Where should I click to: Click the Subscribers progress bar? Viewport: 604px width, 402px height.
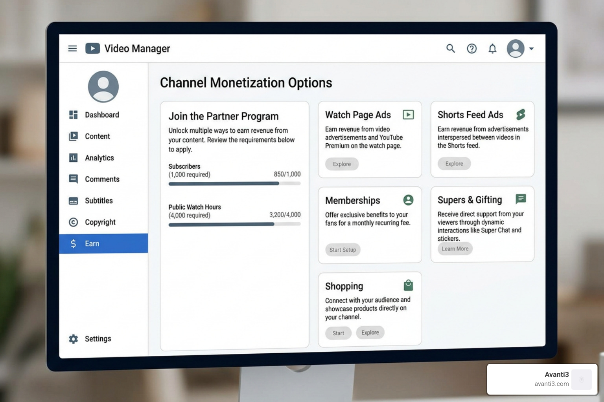pos(234,183)
